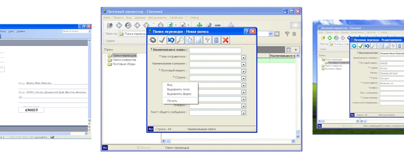Click the printer icon in main toolbar
Image resolution: width=404 pixels, height=160 pixels.
231,25
